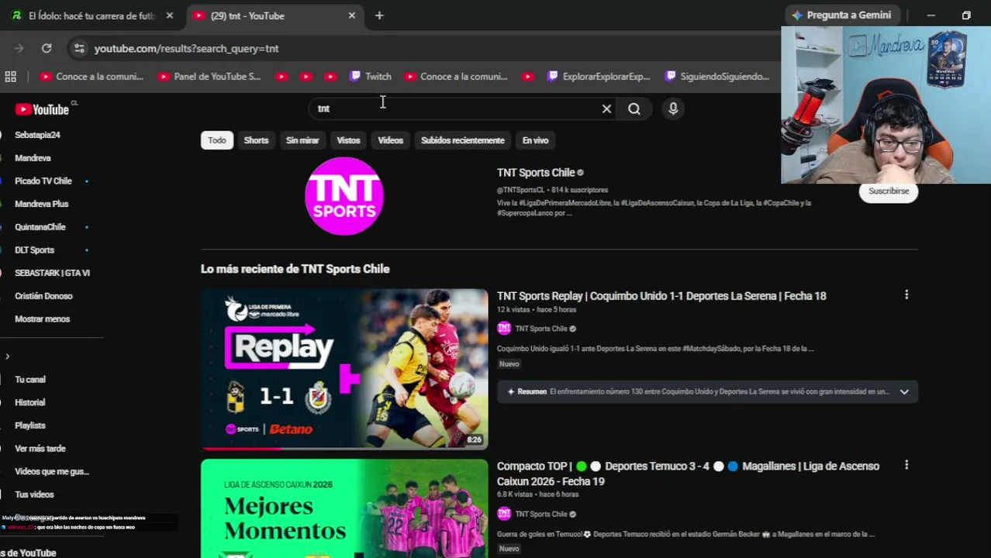The height and width of the screenshot is (558, 991).
Task: Clear the search box with X
Action: [606, 108]
